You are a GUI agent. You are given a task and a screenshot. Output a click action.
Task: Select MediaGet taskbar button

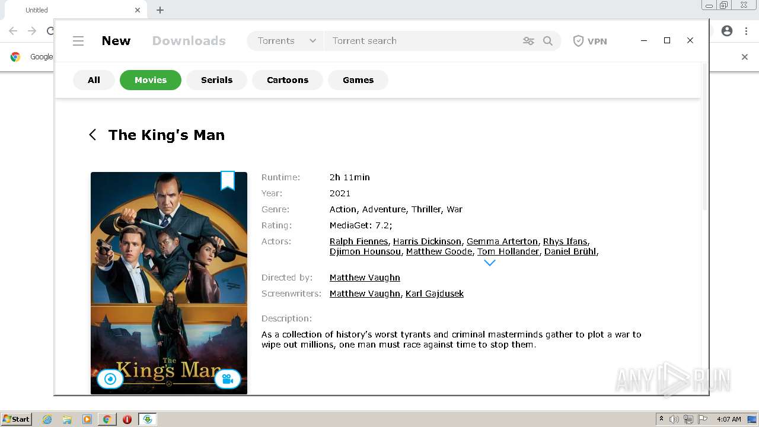[x=148, y=419]
